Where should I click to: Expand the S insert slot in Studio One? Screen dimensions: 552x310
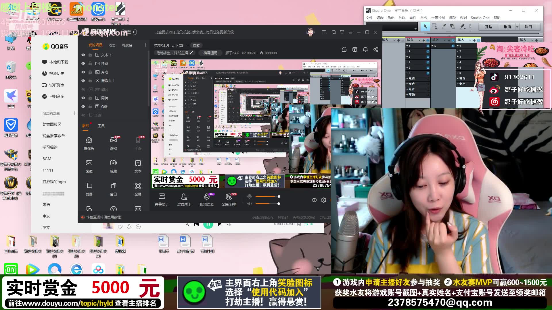(x=432, y=46)
